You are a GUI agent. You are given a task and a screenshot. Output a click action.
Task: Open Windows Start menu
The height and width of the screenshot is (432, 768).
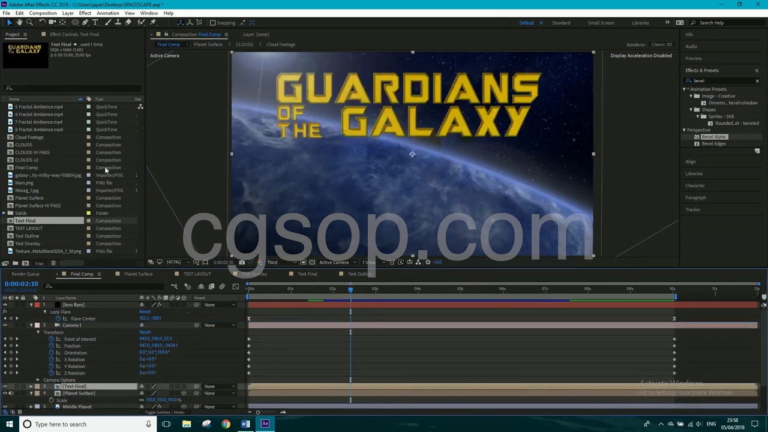coord(9,424)
